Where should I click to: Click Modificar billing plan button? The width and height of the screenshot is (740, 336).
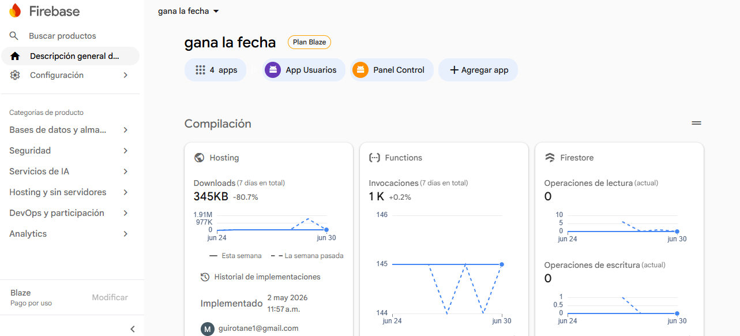110,297
